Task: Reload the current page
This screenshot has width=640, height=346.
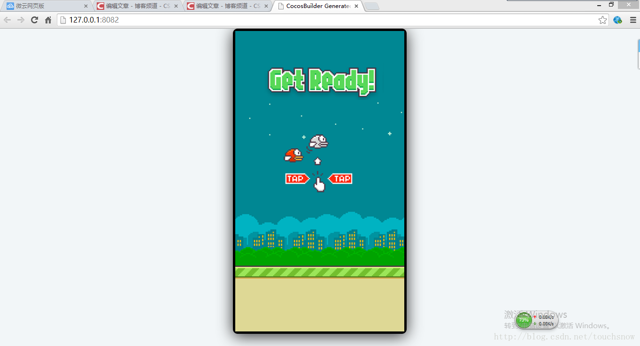Action: click(x=34, y=20)
